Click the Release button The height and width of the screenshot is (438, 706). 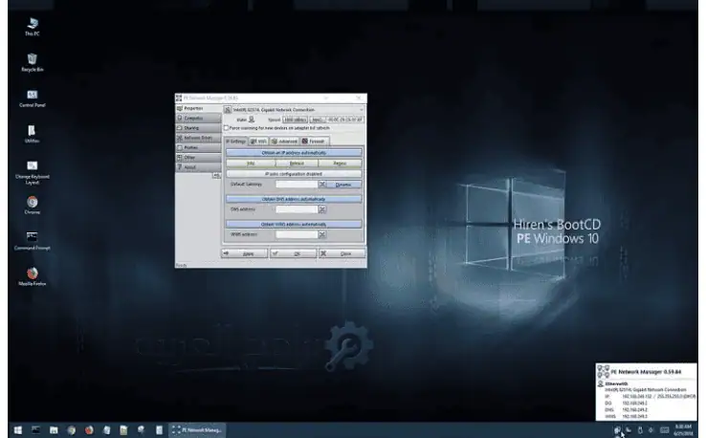coord(297,164)
